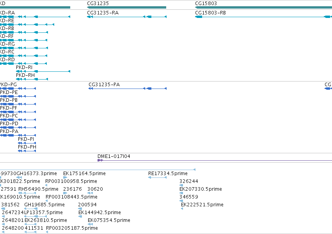Select the 30620 feature label
The image size is (332, 234).
95,189
